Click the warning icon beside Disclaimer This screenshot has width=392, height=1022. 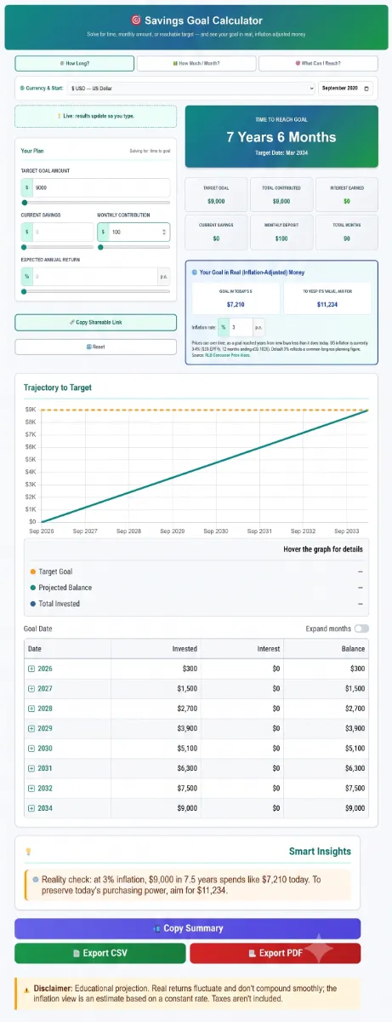(26, 989)
